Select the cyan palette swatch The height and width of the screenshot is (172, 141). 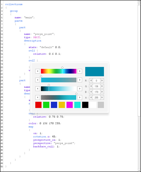tap(77, 105)
